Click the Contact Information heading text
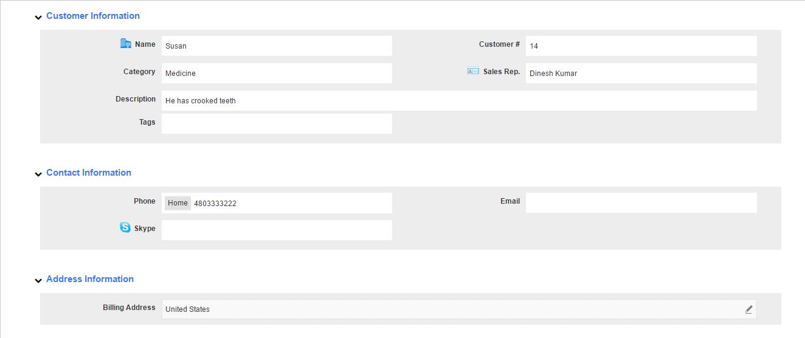This screenshot has width=805, height=338. point(89,173)
